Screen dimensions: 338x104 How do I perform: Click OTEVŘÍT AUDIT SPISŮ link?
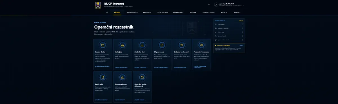click(102, 100)
